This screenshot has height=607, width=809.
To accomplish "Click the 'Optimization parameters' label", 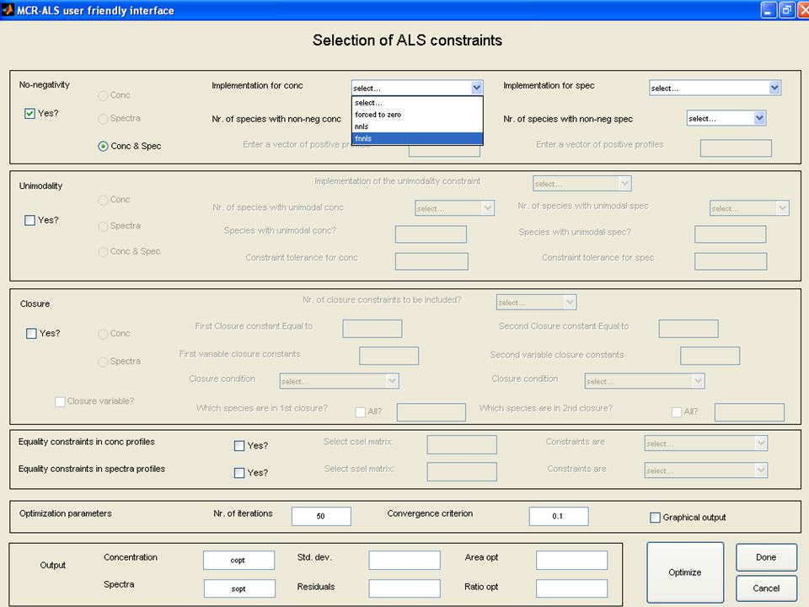I will (66, 513).
